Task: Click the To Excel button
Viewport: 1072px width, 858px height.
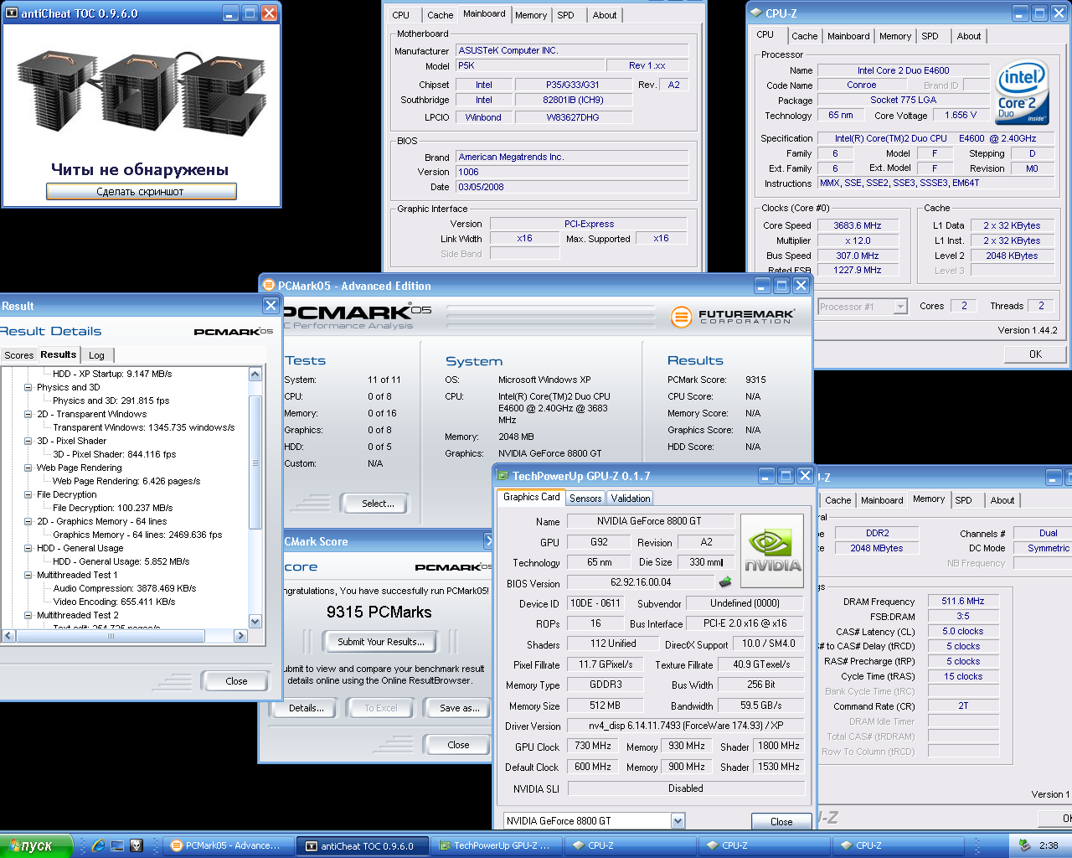Action: (x=381, y=708)
